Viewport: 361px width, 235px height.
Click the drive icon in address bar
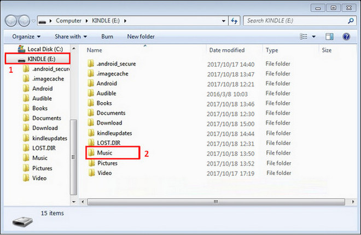pyautogui.click(x=42, y=22)
